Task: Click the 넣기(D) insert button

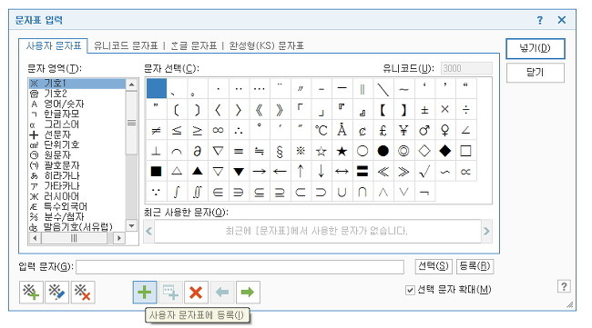Action: click(x=536, y=48)
